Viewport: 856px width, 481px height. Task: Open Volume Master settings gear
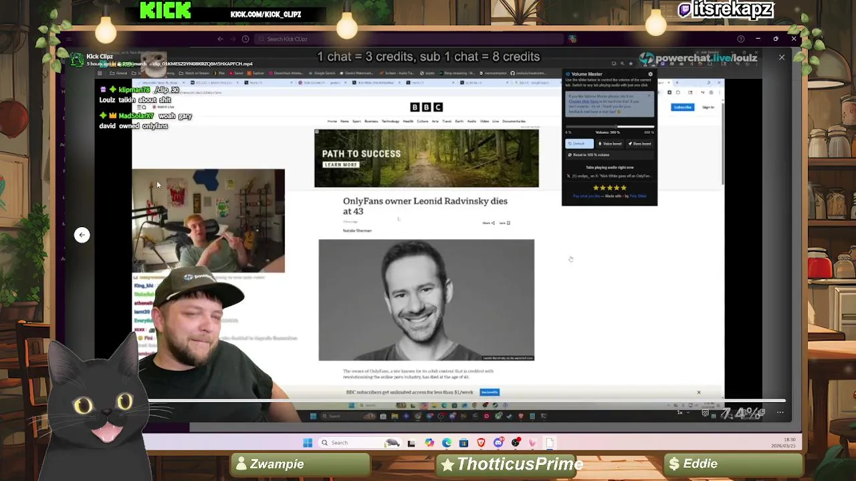coord(650,74)
